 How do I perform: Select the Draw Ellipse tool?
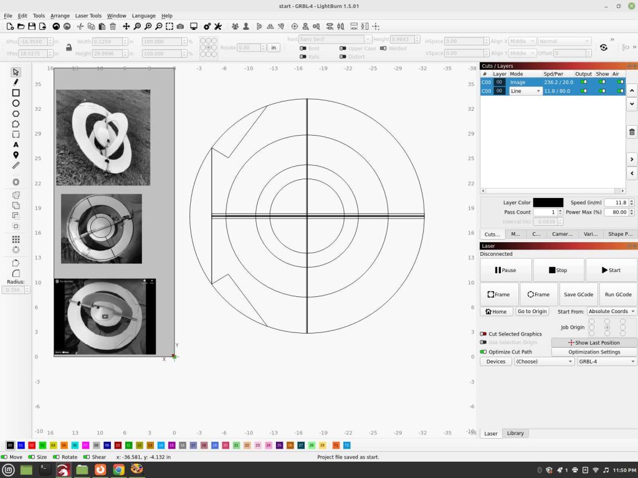[x=16, y=103]
